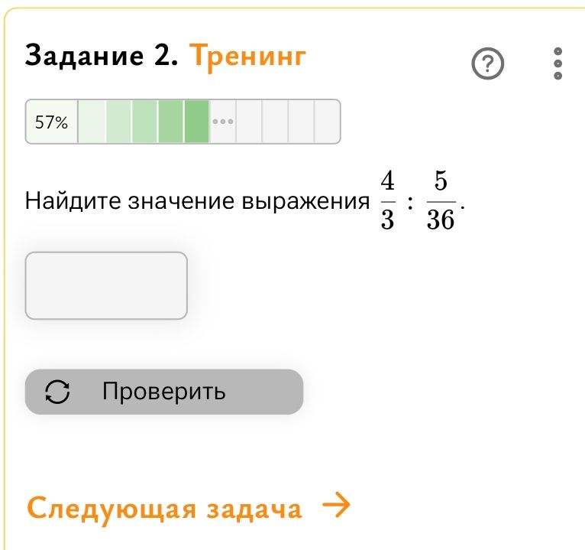This screenshot has height=550, width=585.
Task: Click the fraction 5/36 in the expression
Action: coord(441,200)
